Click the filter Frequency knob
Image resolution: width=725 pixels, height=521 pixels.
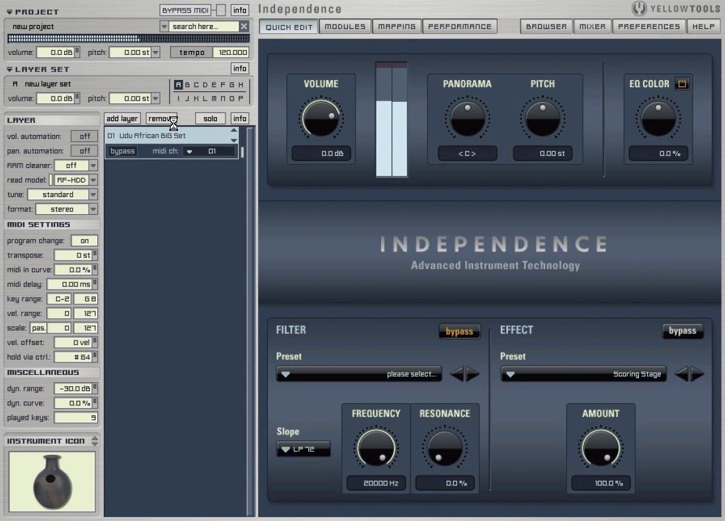[x=376, y=448]
